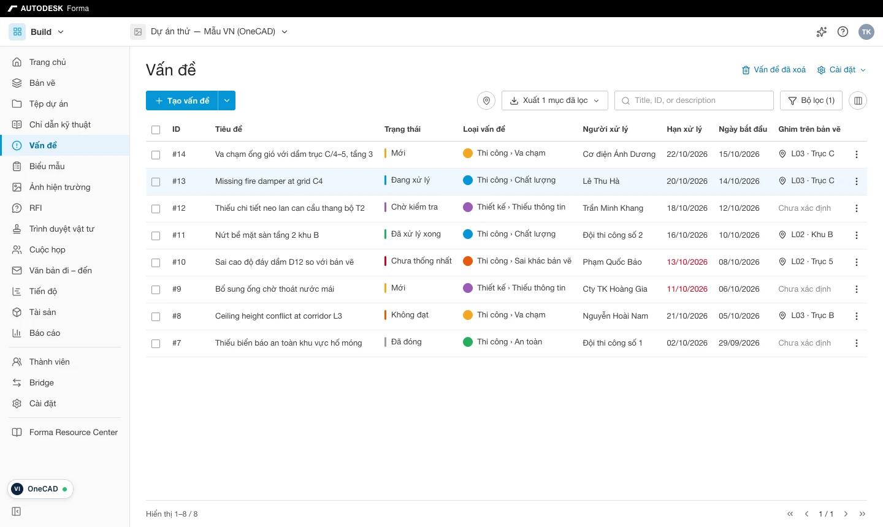
Task: Tick the checkbox for issue #8
Action: point(156,317)
